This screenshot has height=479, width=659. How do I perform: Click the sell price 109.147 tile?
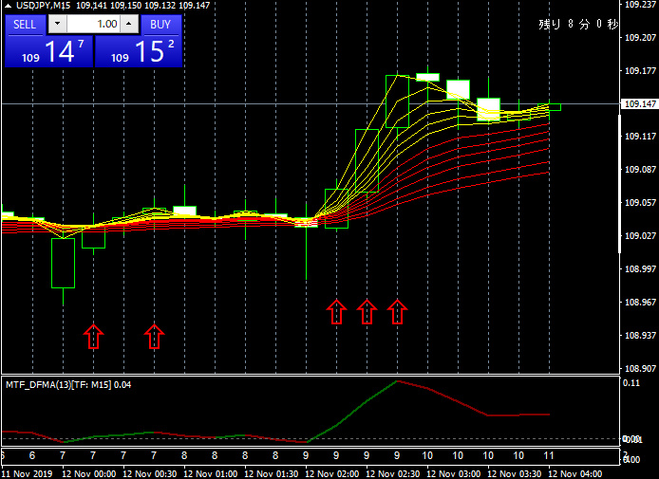coord(48,51)
